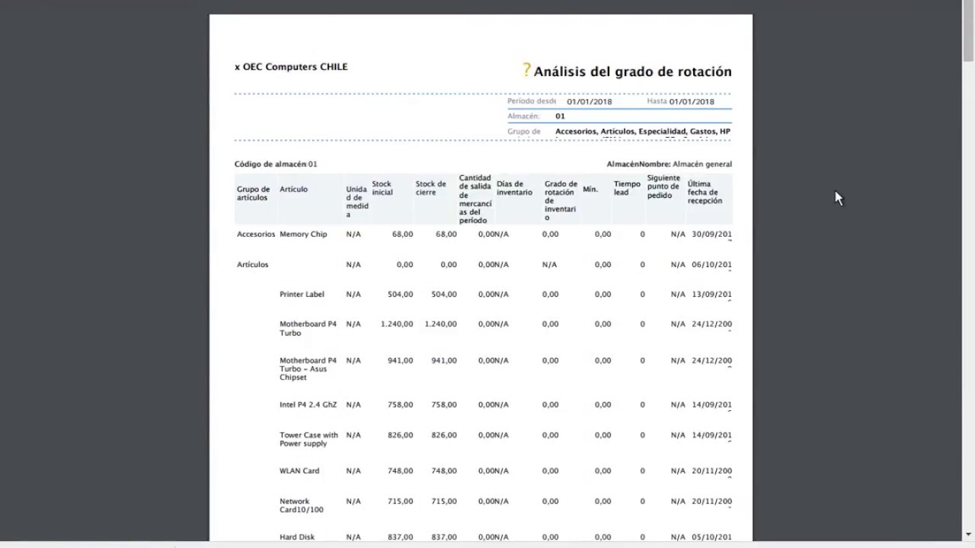Click the Almacén value '01'

560,116
